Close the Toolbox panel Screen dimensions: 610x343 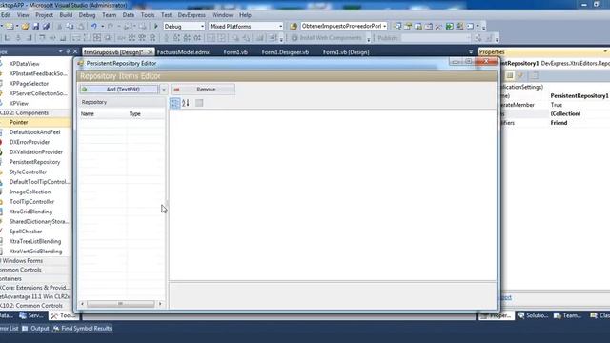click(x=75, y=51)
